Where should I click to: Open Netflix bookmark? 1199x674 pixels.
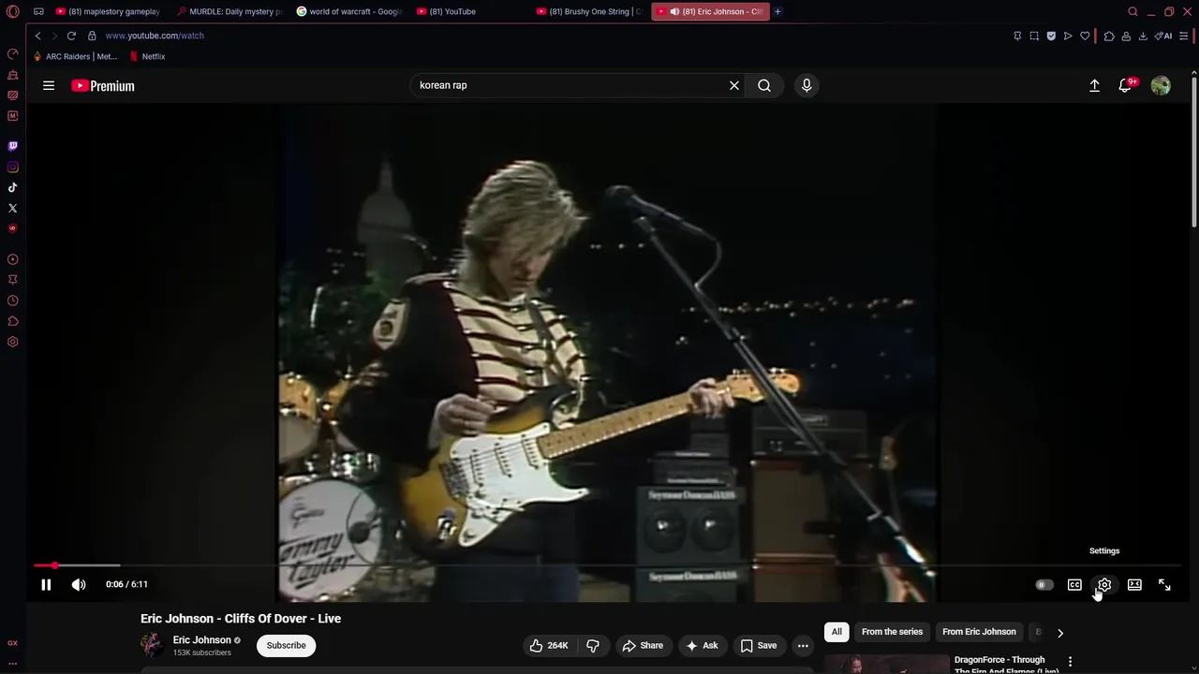pyautogui.click(x=147, y=56)
